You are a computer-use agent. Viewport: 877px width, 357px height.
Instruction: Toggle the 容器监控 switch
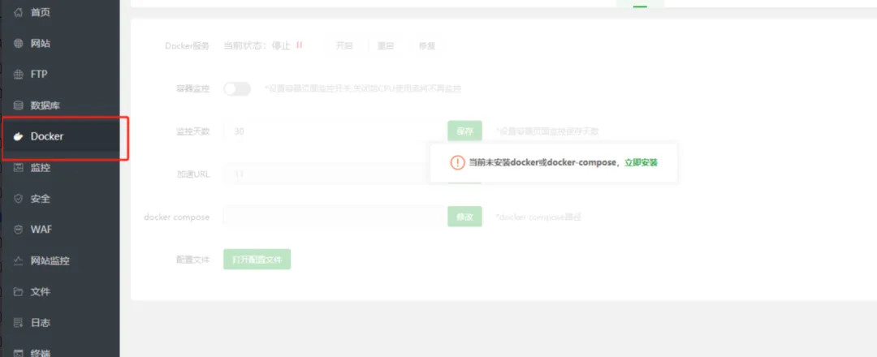[x=237, y=88]
